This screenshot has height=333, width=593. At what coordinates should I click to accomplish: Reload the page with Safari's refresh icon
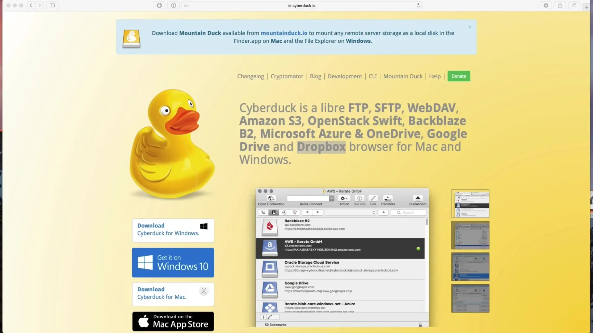[x=418, y=5]
